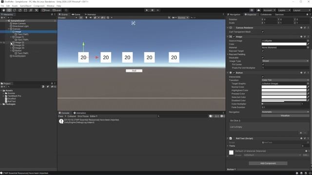The width and height of the screenshot is (312, 175).
Task: Open the Layers dropdown
Action: click(x=284, y=10)
